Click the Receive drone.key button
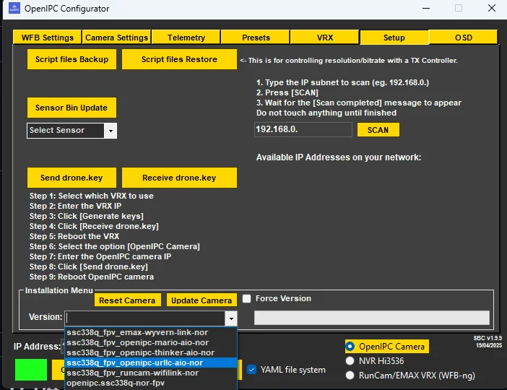 (179, 178)
